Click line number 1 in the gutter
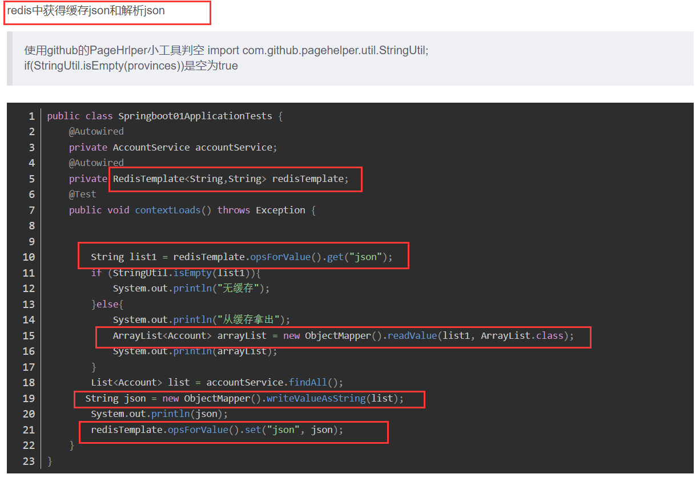The height and width of the screenshot is (478, 700). click(x=31, y=115)
